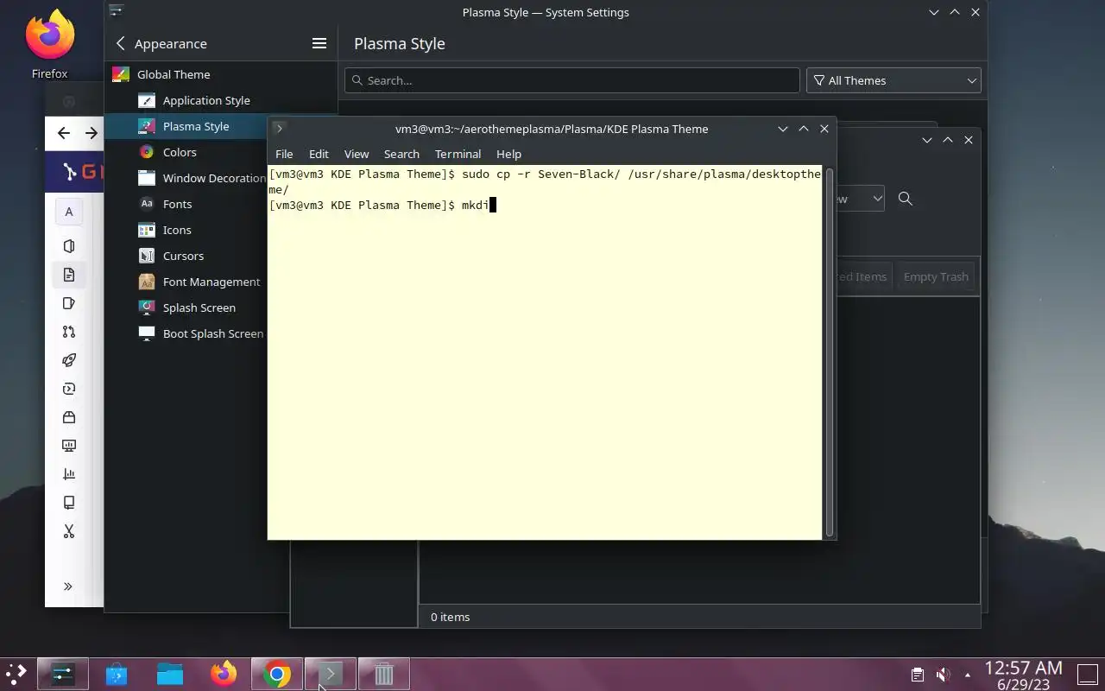The image size is (1105, 691).
Task: Select the Plasma Style sidebar entry
Action: coord(196,126)
